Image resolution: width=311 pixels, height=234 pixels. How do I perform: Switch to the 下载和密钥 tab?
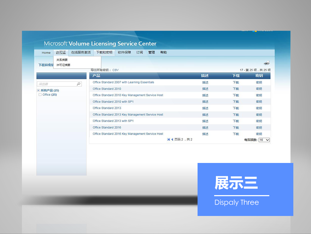(x=104, y=53)
